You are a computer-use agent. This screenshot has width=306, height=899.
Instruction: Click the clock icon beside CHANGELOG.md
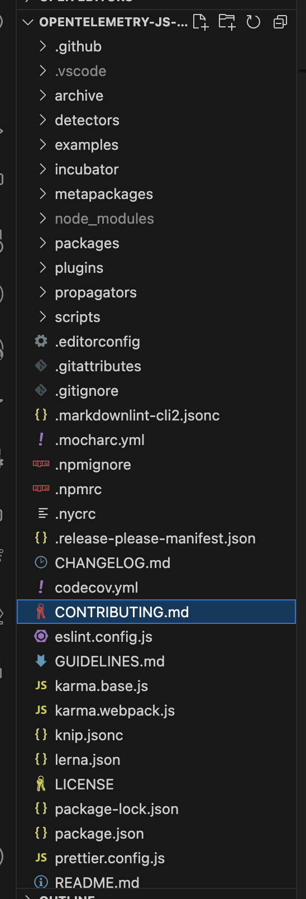(x=41, y=562)
